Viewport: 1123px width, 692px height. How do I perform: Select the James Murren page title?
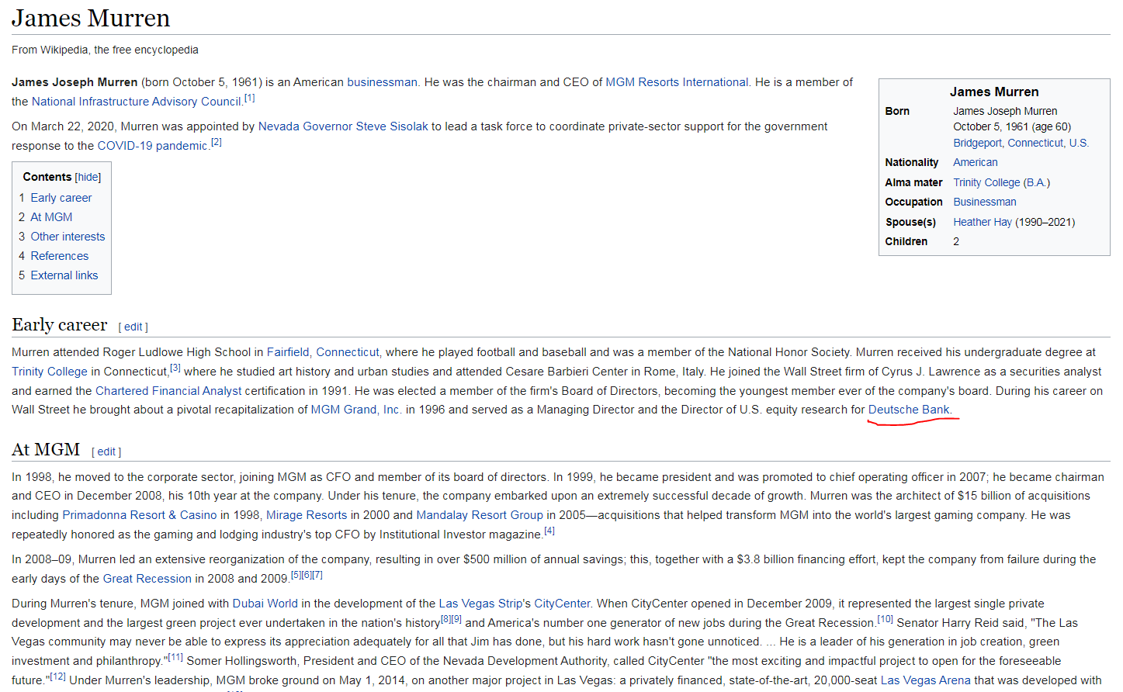tap(91, 18)
